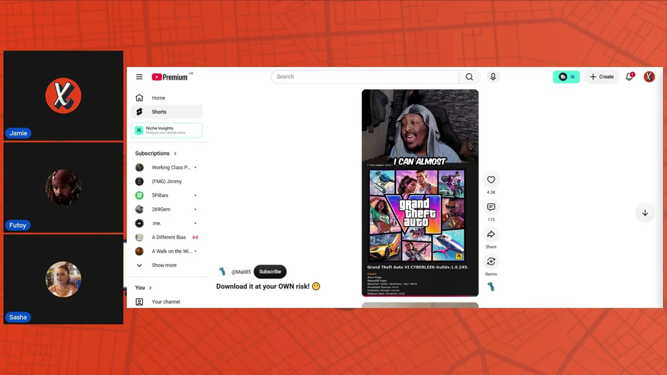Click the 175 comment count
The image size is (667, 375).
point(491,220)
